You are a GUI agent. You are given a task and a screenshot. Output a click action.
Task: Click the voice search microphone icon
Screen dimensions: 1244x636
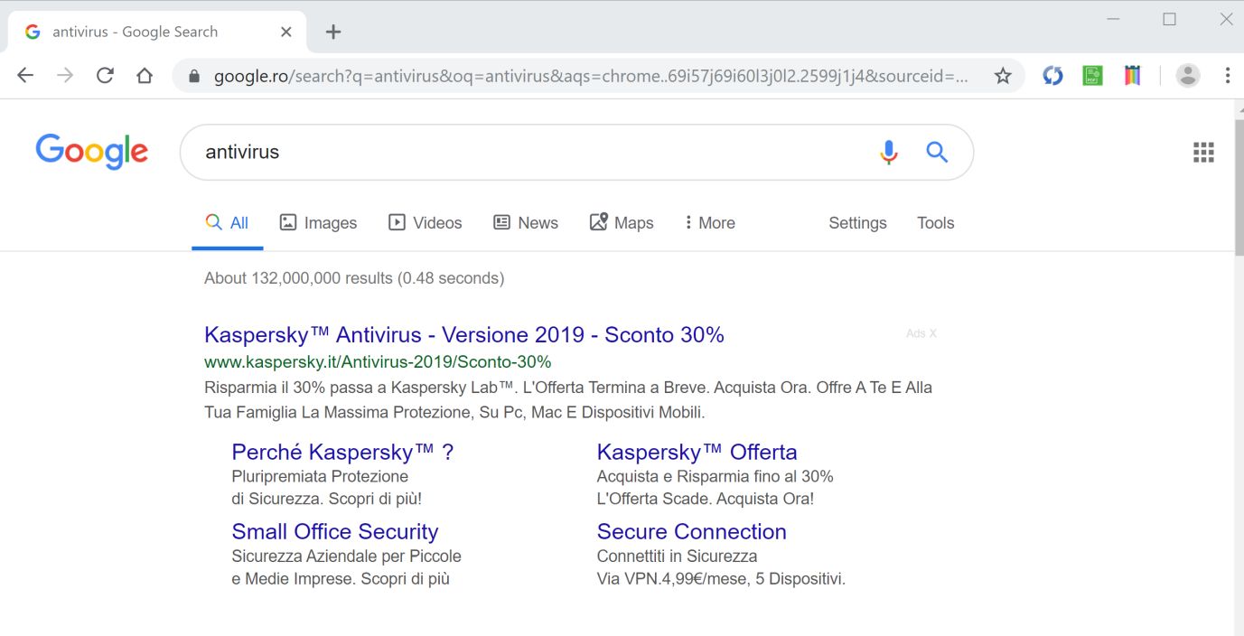click(889, 153)
